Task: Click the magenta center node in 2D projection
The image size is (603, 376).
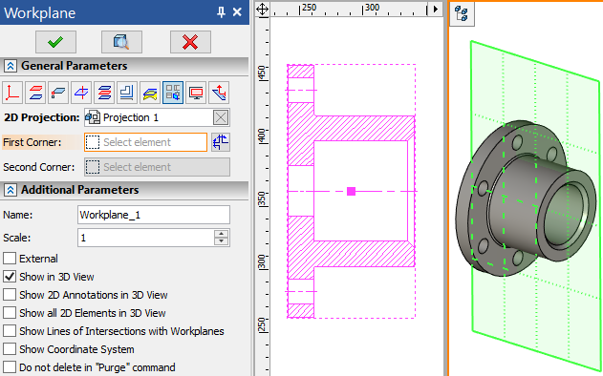Action: pos(351,191)
